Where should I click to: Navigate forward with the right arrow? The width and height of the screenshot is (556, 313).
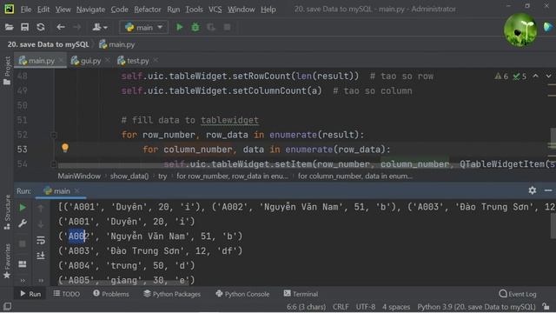[76, 27]
